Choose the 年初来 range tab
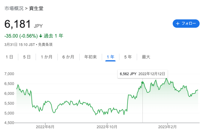The image size is (205, 133). [x=90, y=57]
